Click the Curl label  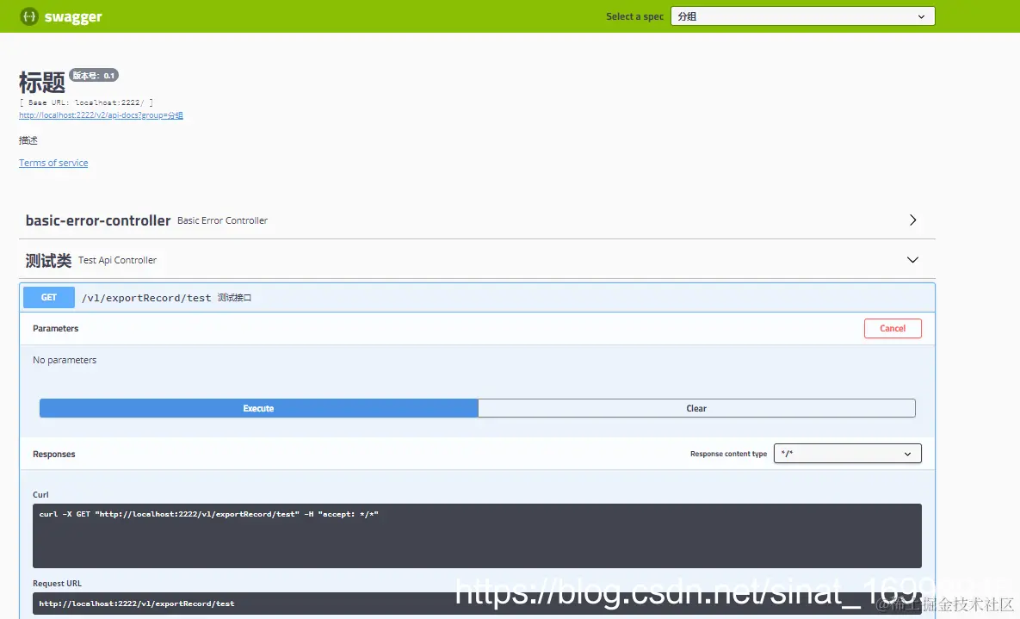tap(40, 495)
